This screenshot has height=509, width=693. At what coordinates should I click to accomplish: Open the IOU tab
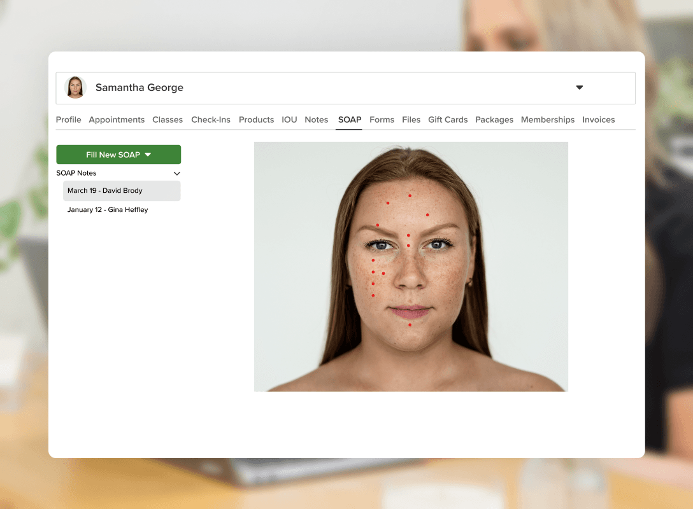click(x=289, y=120)
